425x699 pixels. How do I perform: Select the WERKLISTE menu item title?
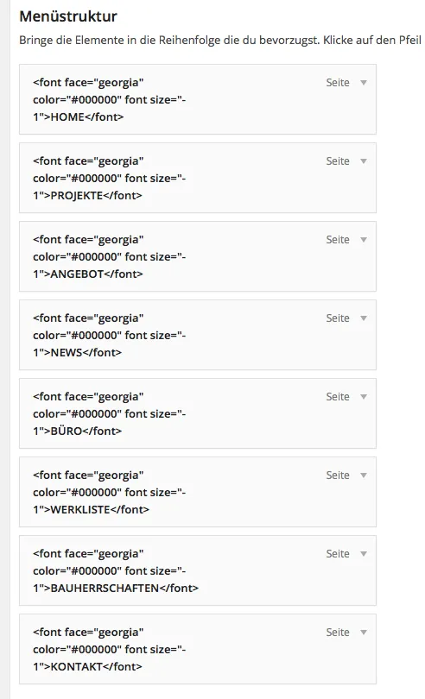(110, 492)
